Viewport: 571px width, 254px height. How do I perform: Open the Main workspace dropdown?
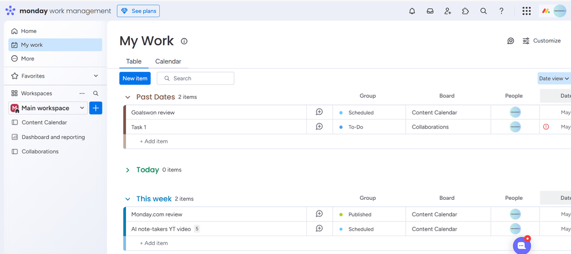pyautogui.click(x=48, y=108)
